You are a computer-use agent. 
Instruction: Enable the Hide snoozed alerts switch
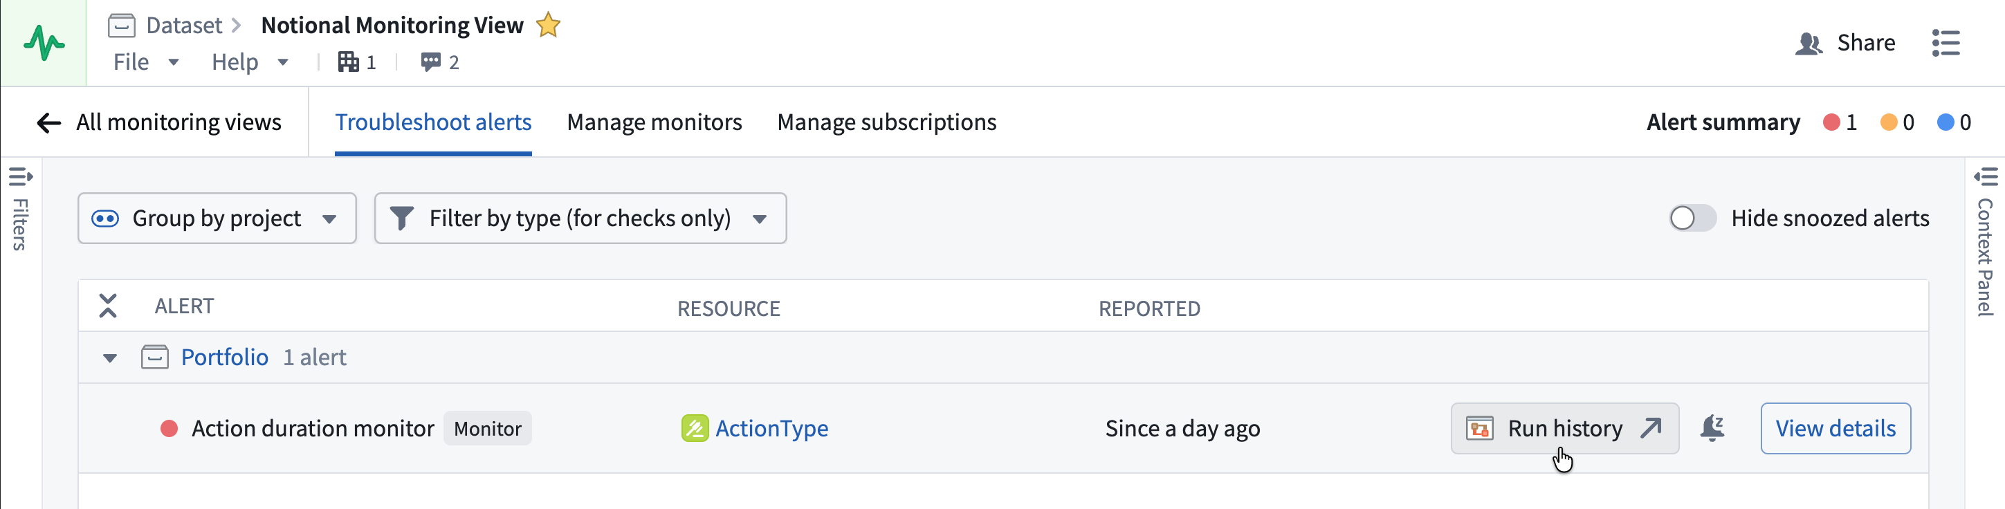1692,218
